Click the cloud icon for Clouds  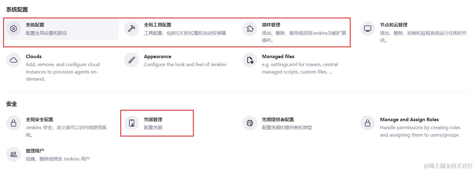coord(14,60)
